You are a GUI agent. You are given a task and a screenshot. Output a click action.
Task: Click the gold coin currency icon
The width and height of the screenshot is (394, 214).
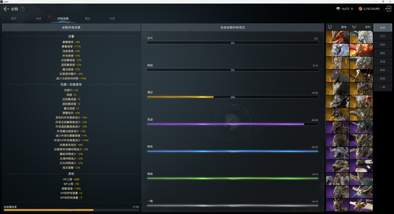360,9
